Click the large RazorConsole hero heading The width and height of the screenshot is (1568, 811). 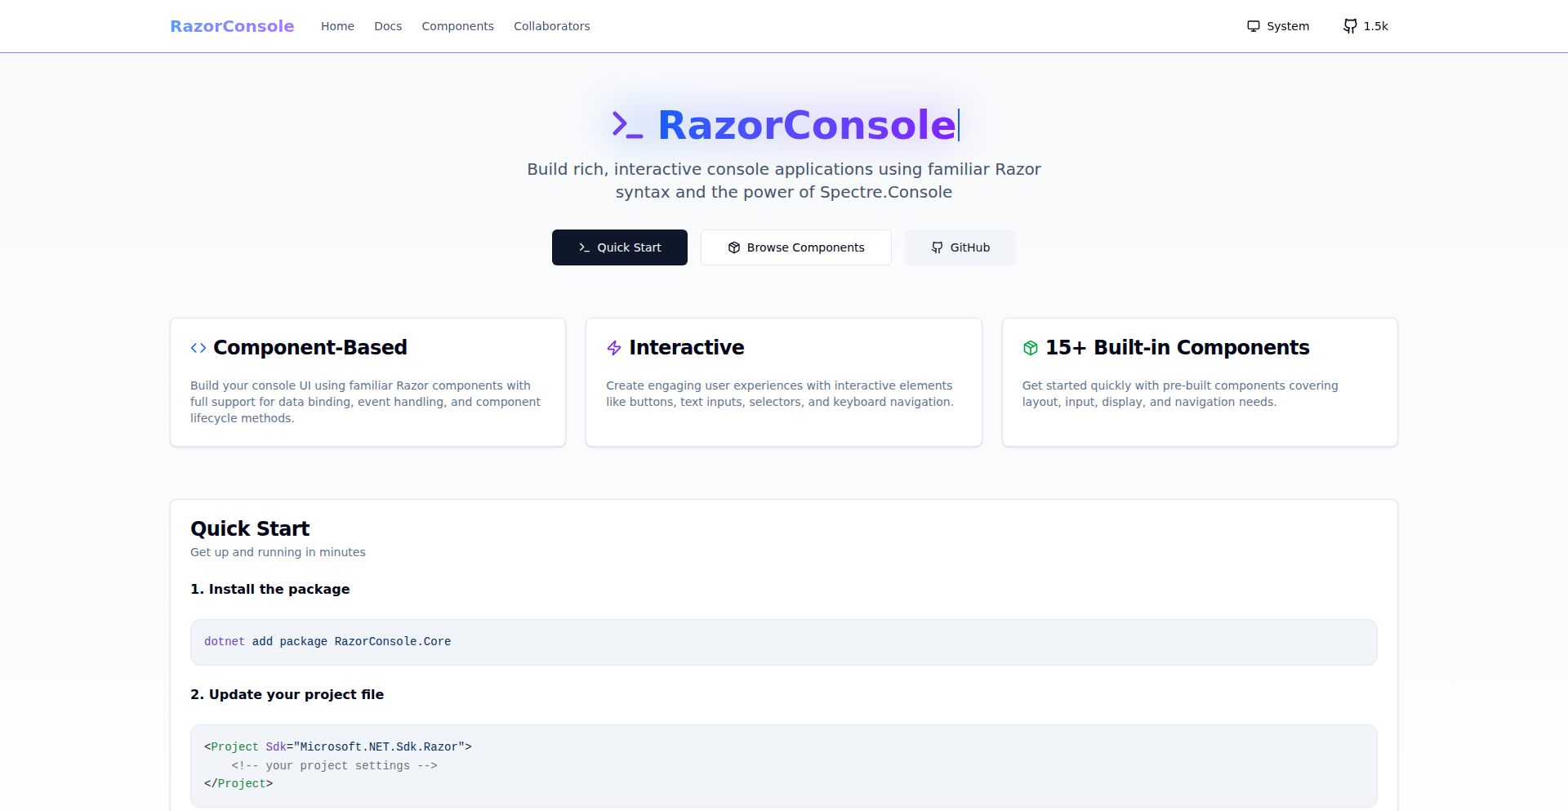pyautogui.click(x=807, y=125)
